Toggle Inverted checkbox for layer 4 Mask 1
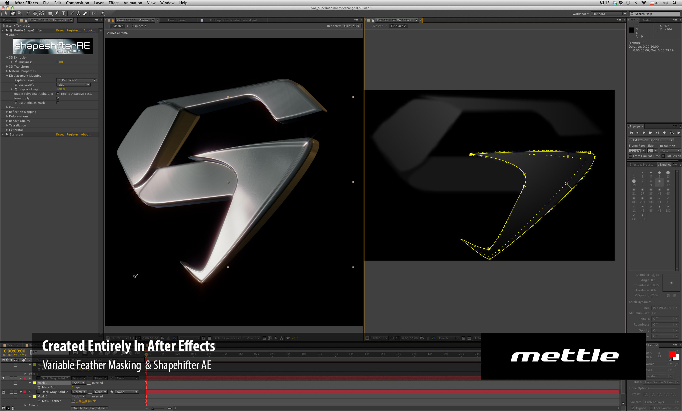682x411 pixels. point(90,383)
